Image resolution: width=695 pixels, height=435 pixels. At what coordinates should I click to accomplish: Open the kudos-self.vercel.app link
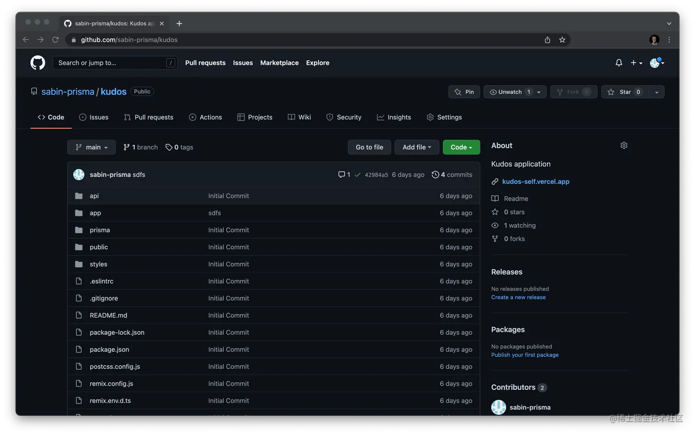(536, 182)
